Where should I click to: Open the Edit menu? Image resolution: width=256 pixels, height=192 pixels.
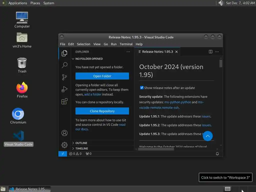click(71, 44)
